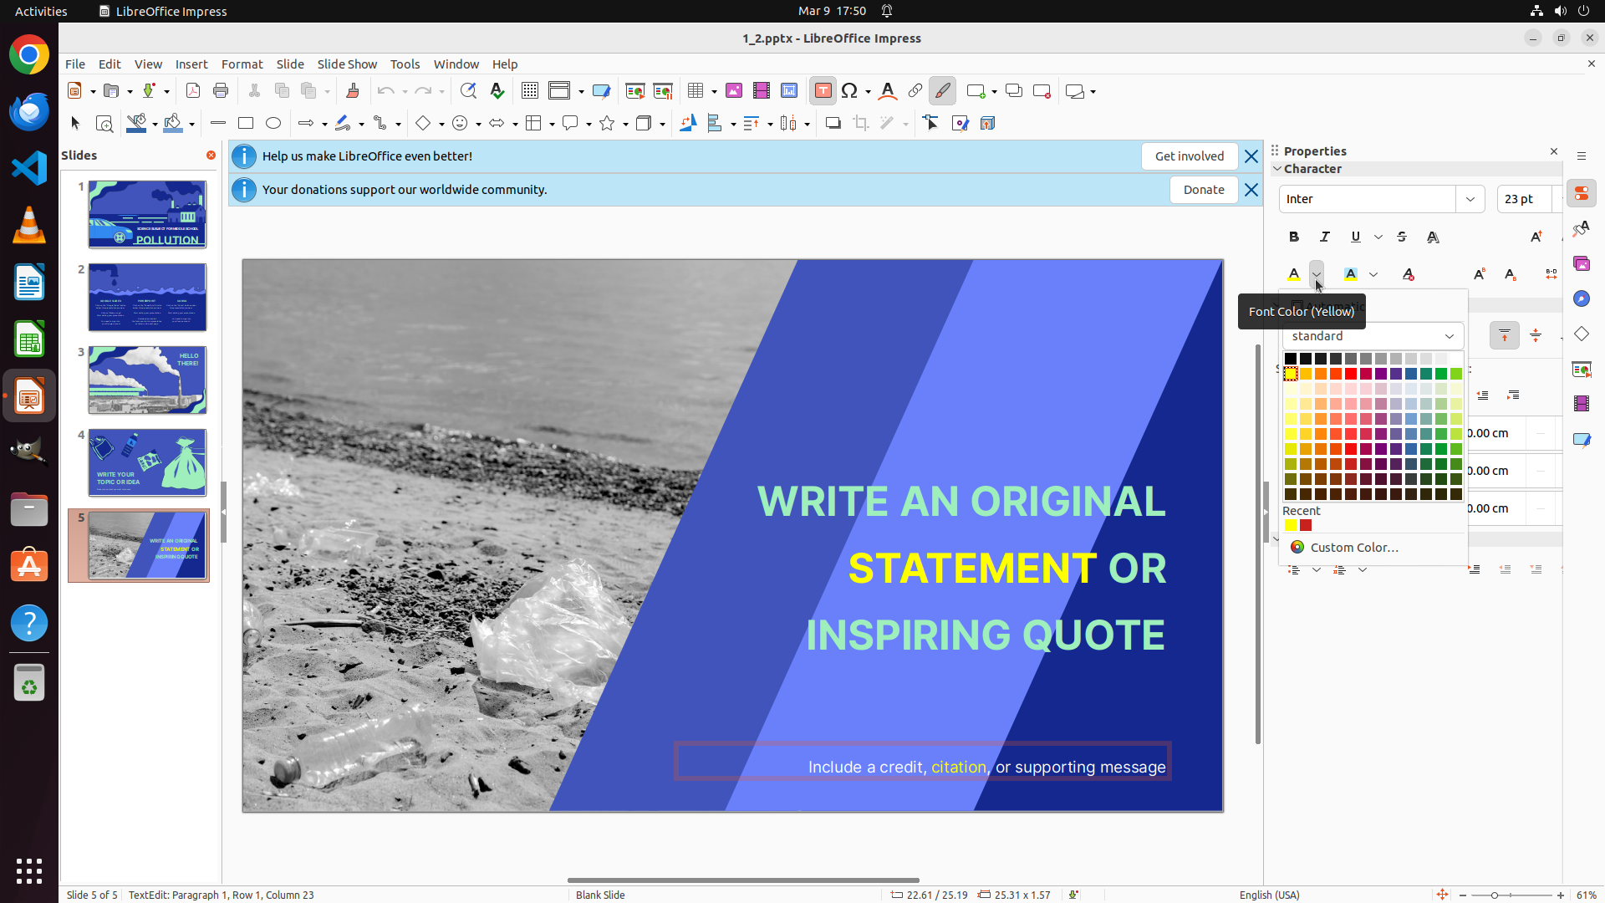Click the Insert Hyperlink icon
This screenshot has width=1605, height=903.
(915, 91)
